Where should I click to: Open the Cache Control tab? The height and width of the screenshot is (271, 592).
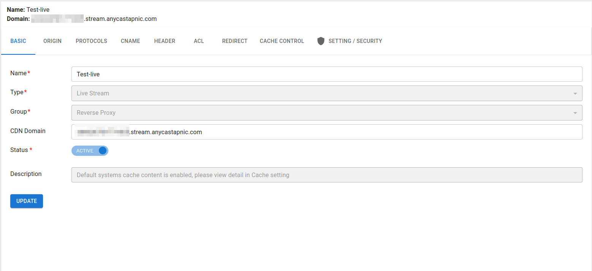click(282, 41)
